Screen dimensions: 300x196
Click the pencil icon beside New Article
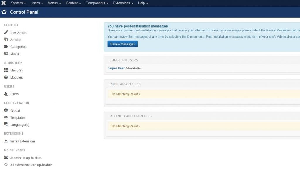tap(6, 33)
